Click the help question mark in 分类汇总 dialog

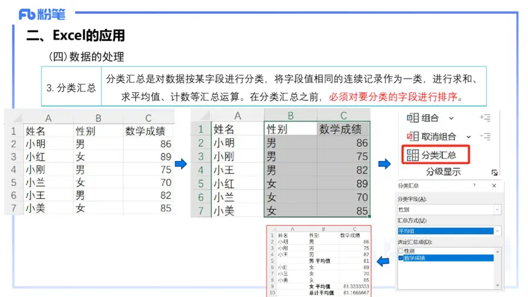point(474,185)
